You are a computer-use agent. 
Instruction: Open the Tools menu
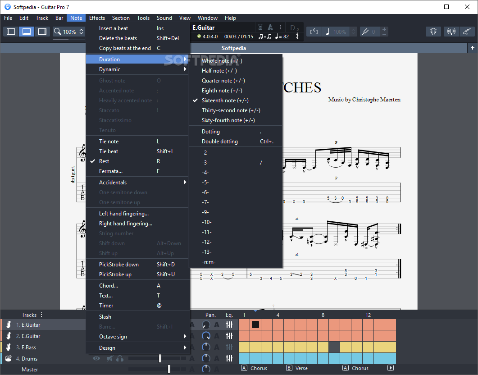(x=143, y=18)
